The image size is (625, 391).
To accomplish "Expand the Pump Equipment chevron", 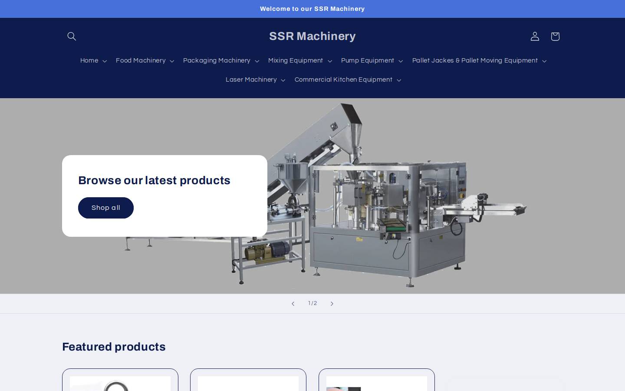I will pos(401,61).
